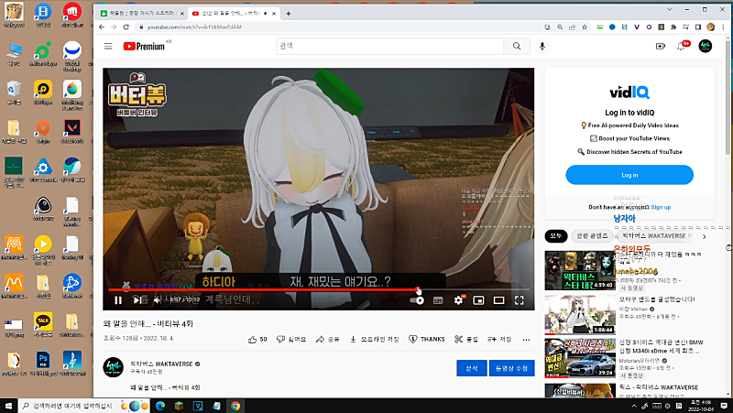Screen dimensions: 733x413
Task: Open Minecraft block icon on taskbar
Action: pyautogui.click(x=179, y=406)
